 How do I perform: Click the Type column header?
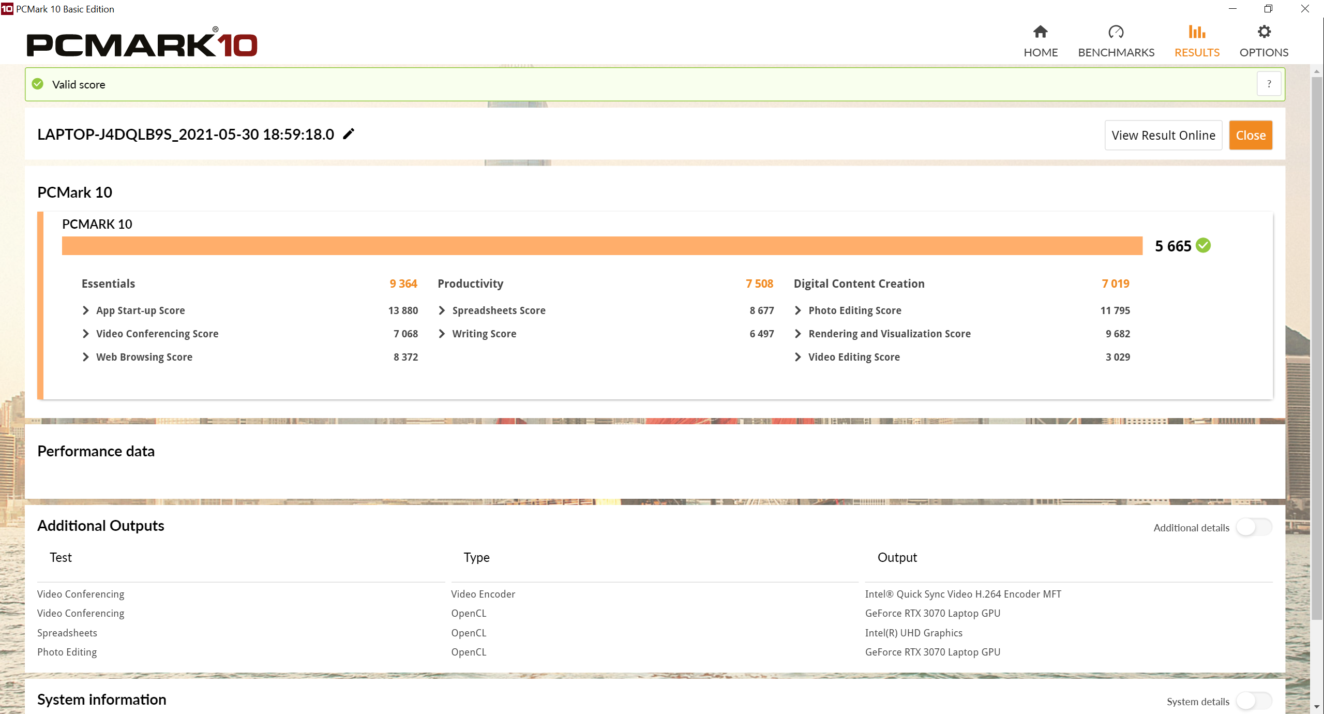(x=476, y=557)
